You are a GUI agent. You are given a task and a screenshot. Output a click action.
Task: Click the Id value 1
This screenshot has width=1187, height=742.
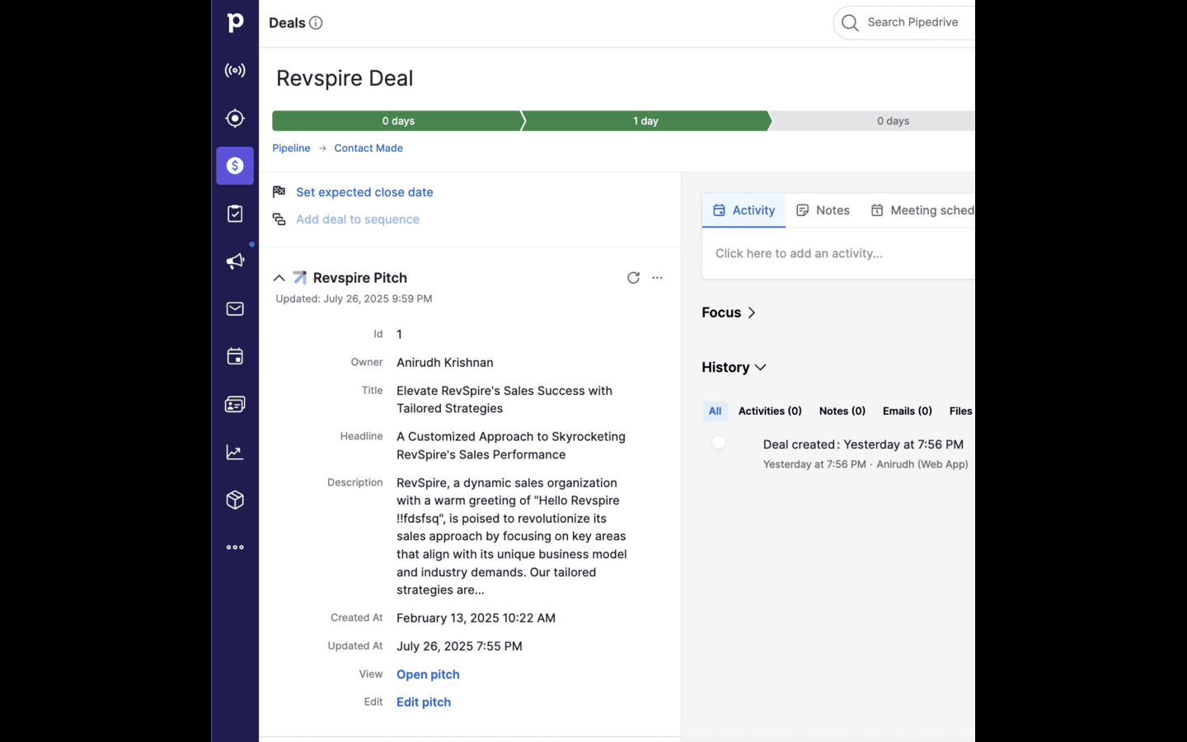coord(400,335)
